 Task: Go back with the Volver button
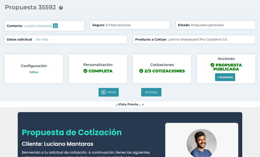click(x=109, y=92)
